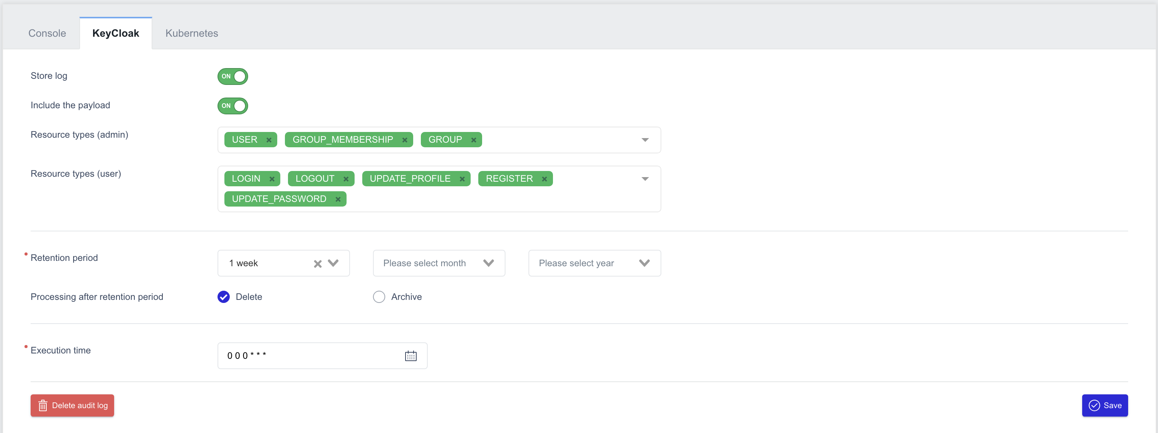The image size is (1158, 433).
Task: Open the Please select year dropdown
Action: (595, 263)
